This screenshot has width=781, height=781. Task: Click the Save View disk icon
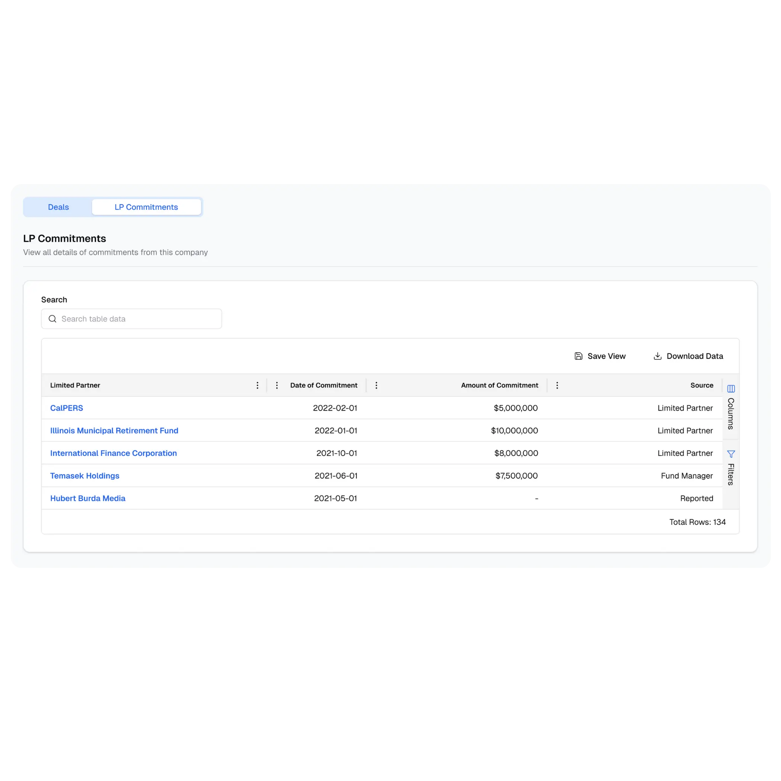click(x=578, y=356)
